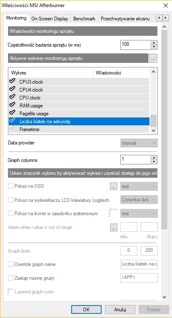This screenshot has width=172, height=318.
Task: Select the RAM usage row
Action: pos(79,105)
